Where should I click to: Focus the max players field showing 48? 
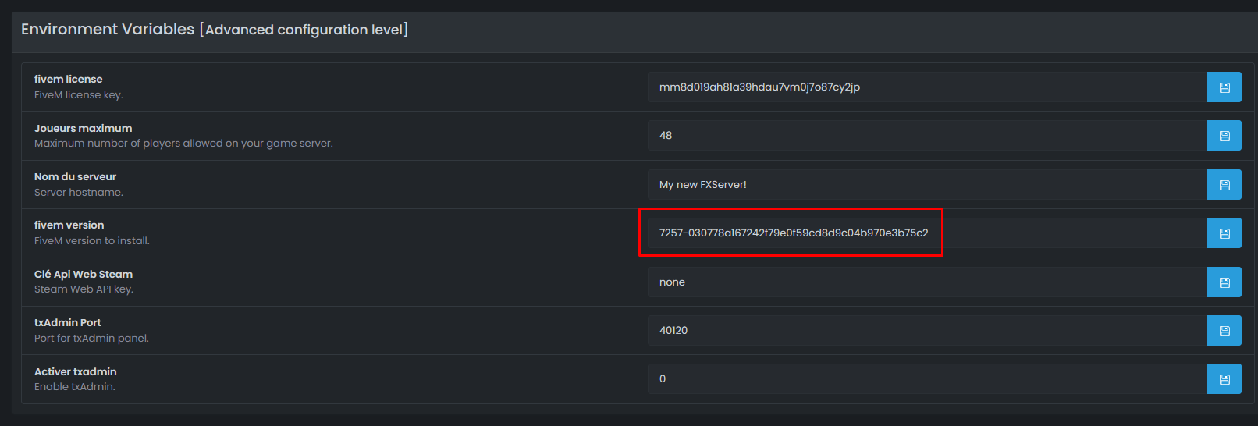[926, 136]
